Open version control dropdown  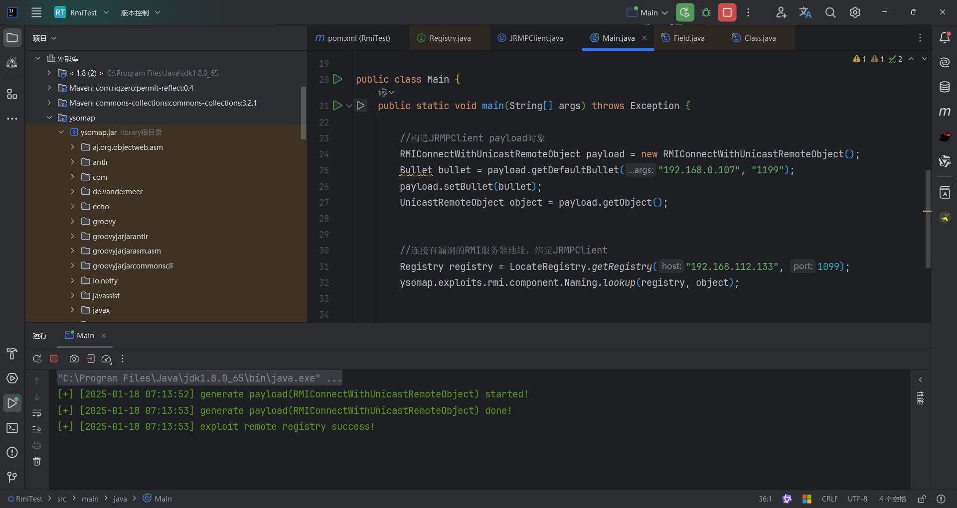(x=140, y=12)
